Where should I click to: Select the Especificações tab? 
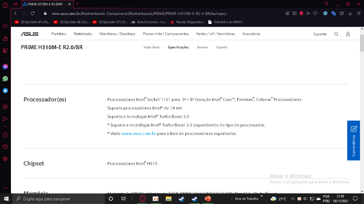click(178, 47)
